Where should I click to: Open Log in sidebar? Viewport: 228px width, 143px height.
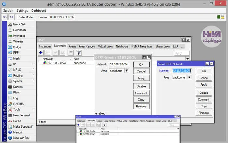(x=22, y=98)
